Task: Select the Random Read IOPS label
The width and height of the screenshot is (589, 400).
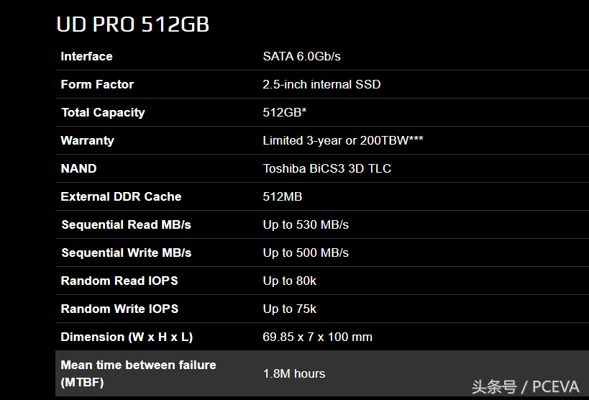Action: pyautogui.click(x=119, y=281)
